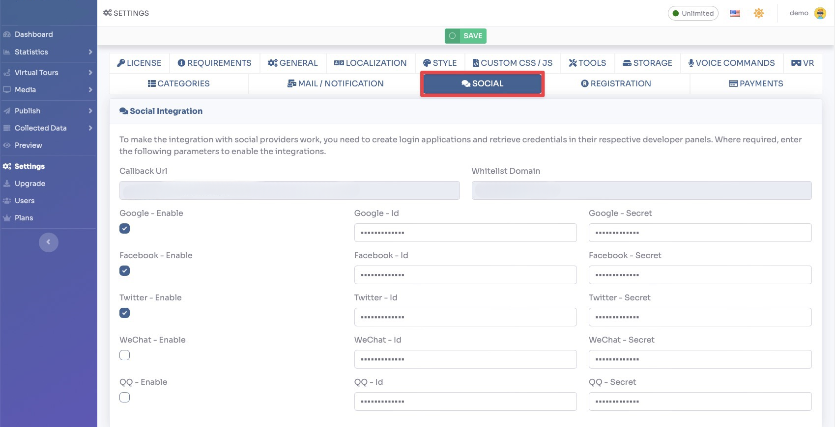Image resolution: width=835 pixels, height=427 pixels.
Task: Click the Settings gears icon in sidebar
Action: (x=7, y=166)
